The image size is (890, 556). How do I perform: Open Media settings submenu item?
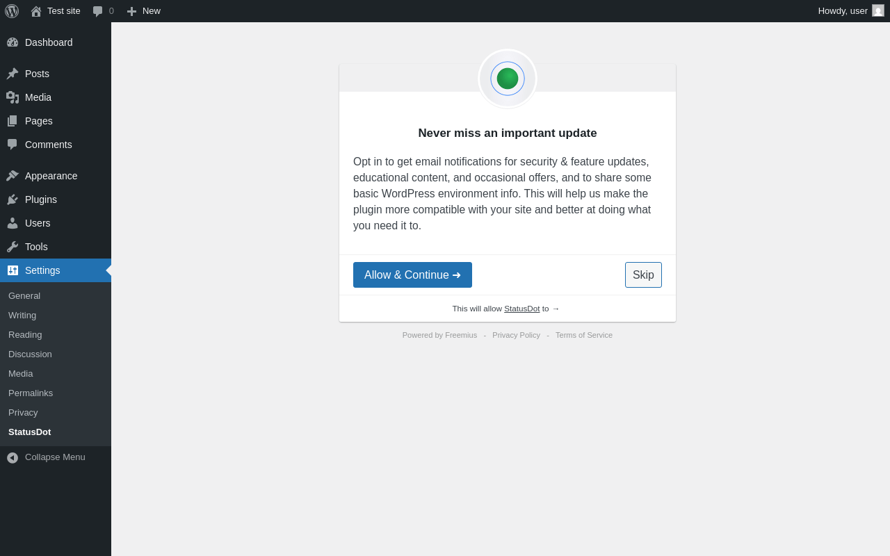tap(20, 373)
